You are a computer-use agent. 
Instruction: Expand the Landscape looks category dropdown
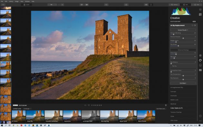27,109
